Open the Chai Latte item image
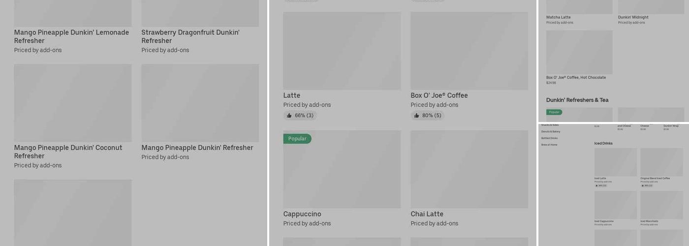 click(x=469, y=169)
